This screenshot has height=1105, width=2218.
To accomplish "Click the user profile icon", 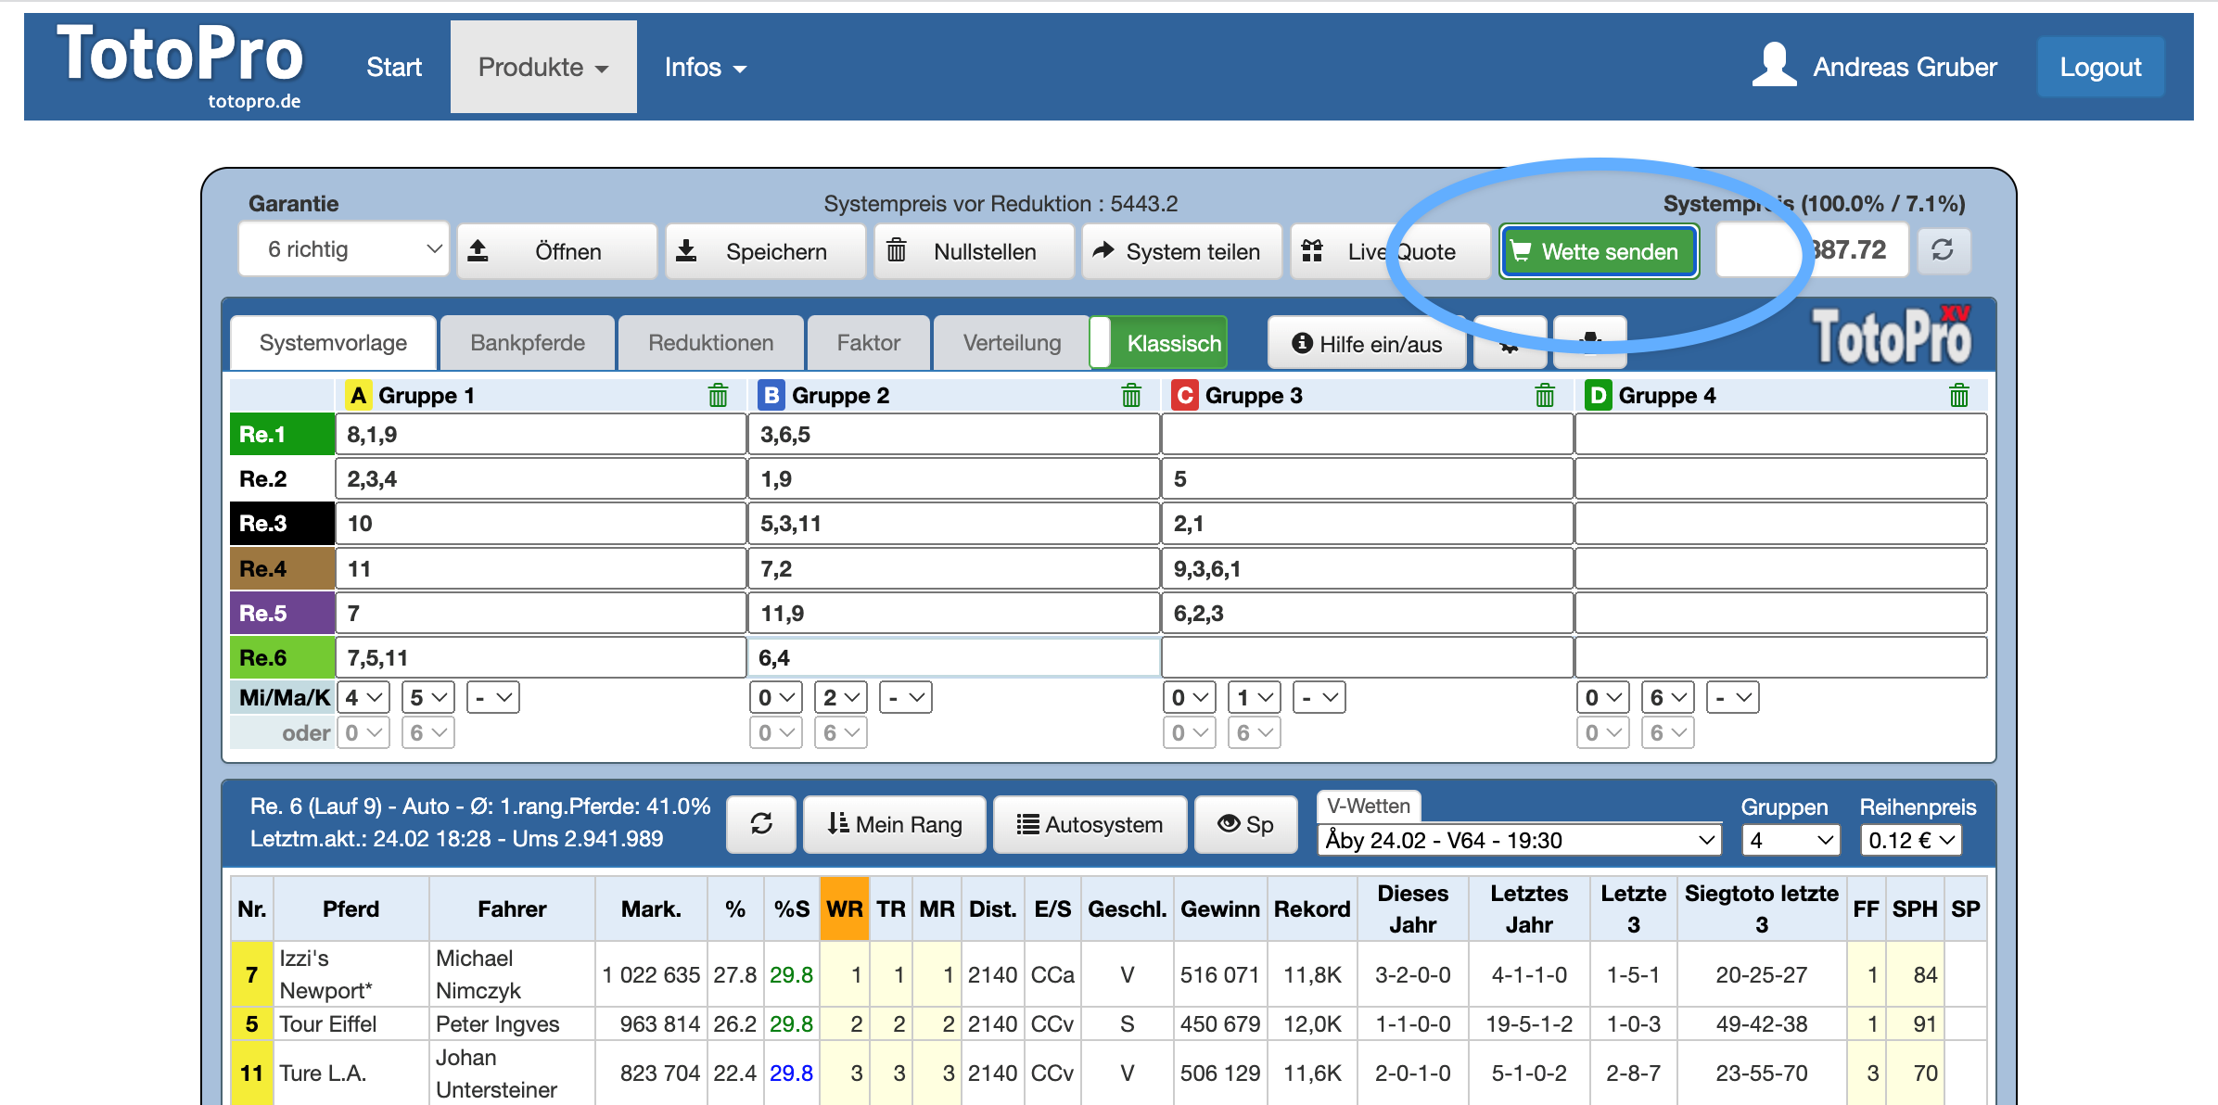I will (x=1774, y=66).
